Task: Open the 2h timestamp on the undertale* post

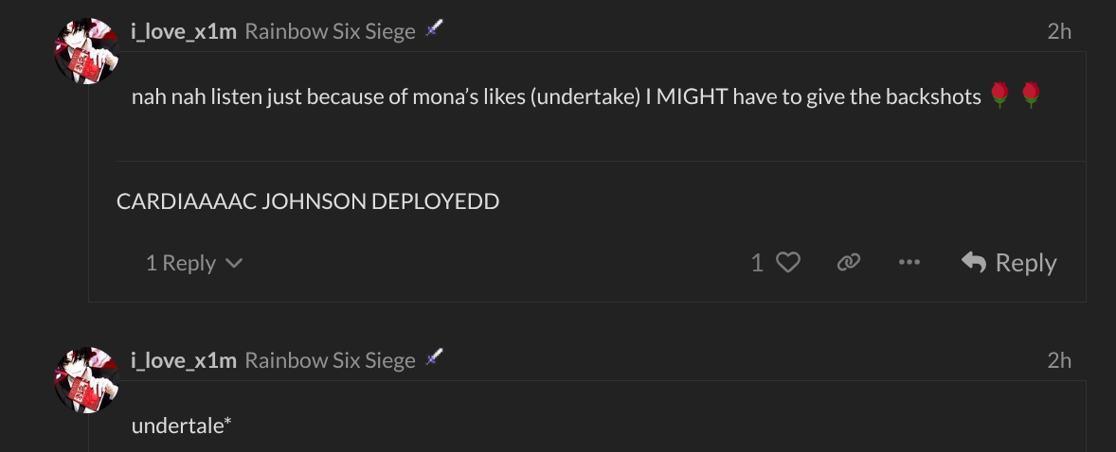Action: (x=1059, y=360)
